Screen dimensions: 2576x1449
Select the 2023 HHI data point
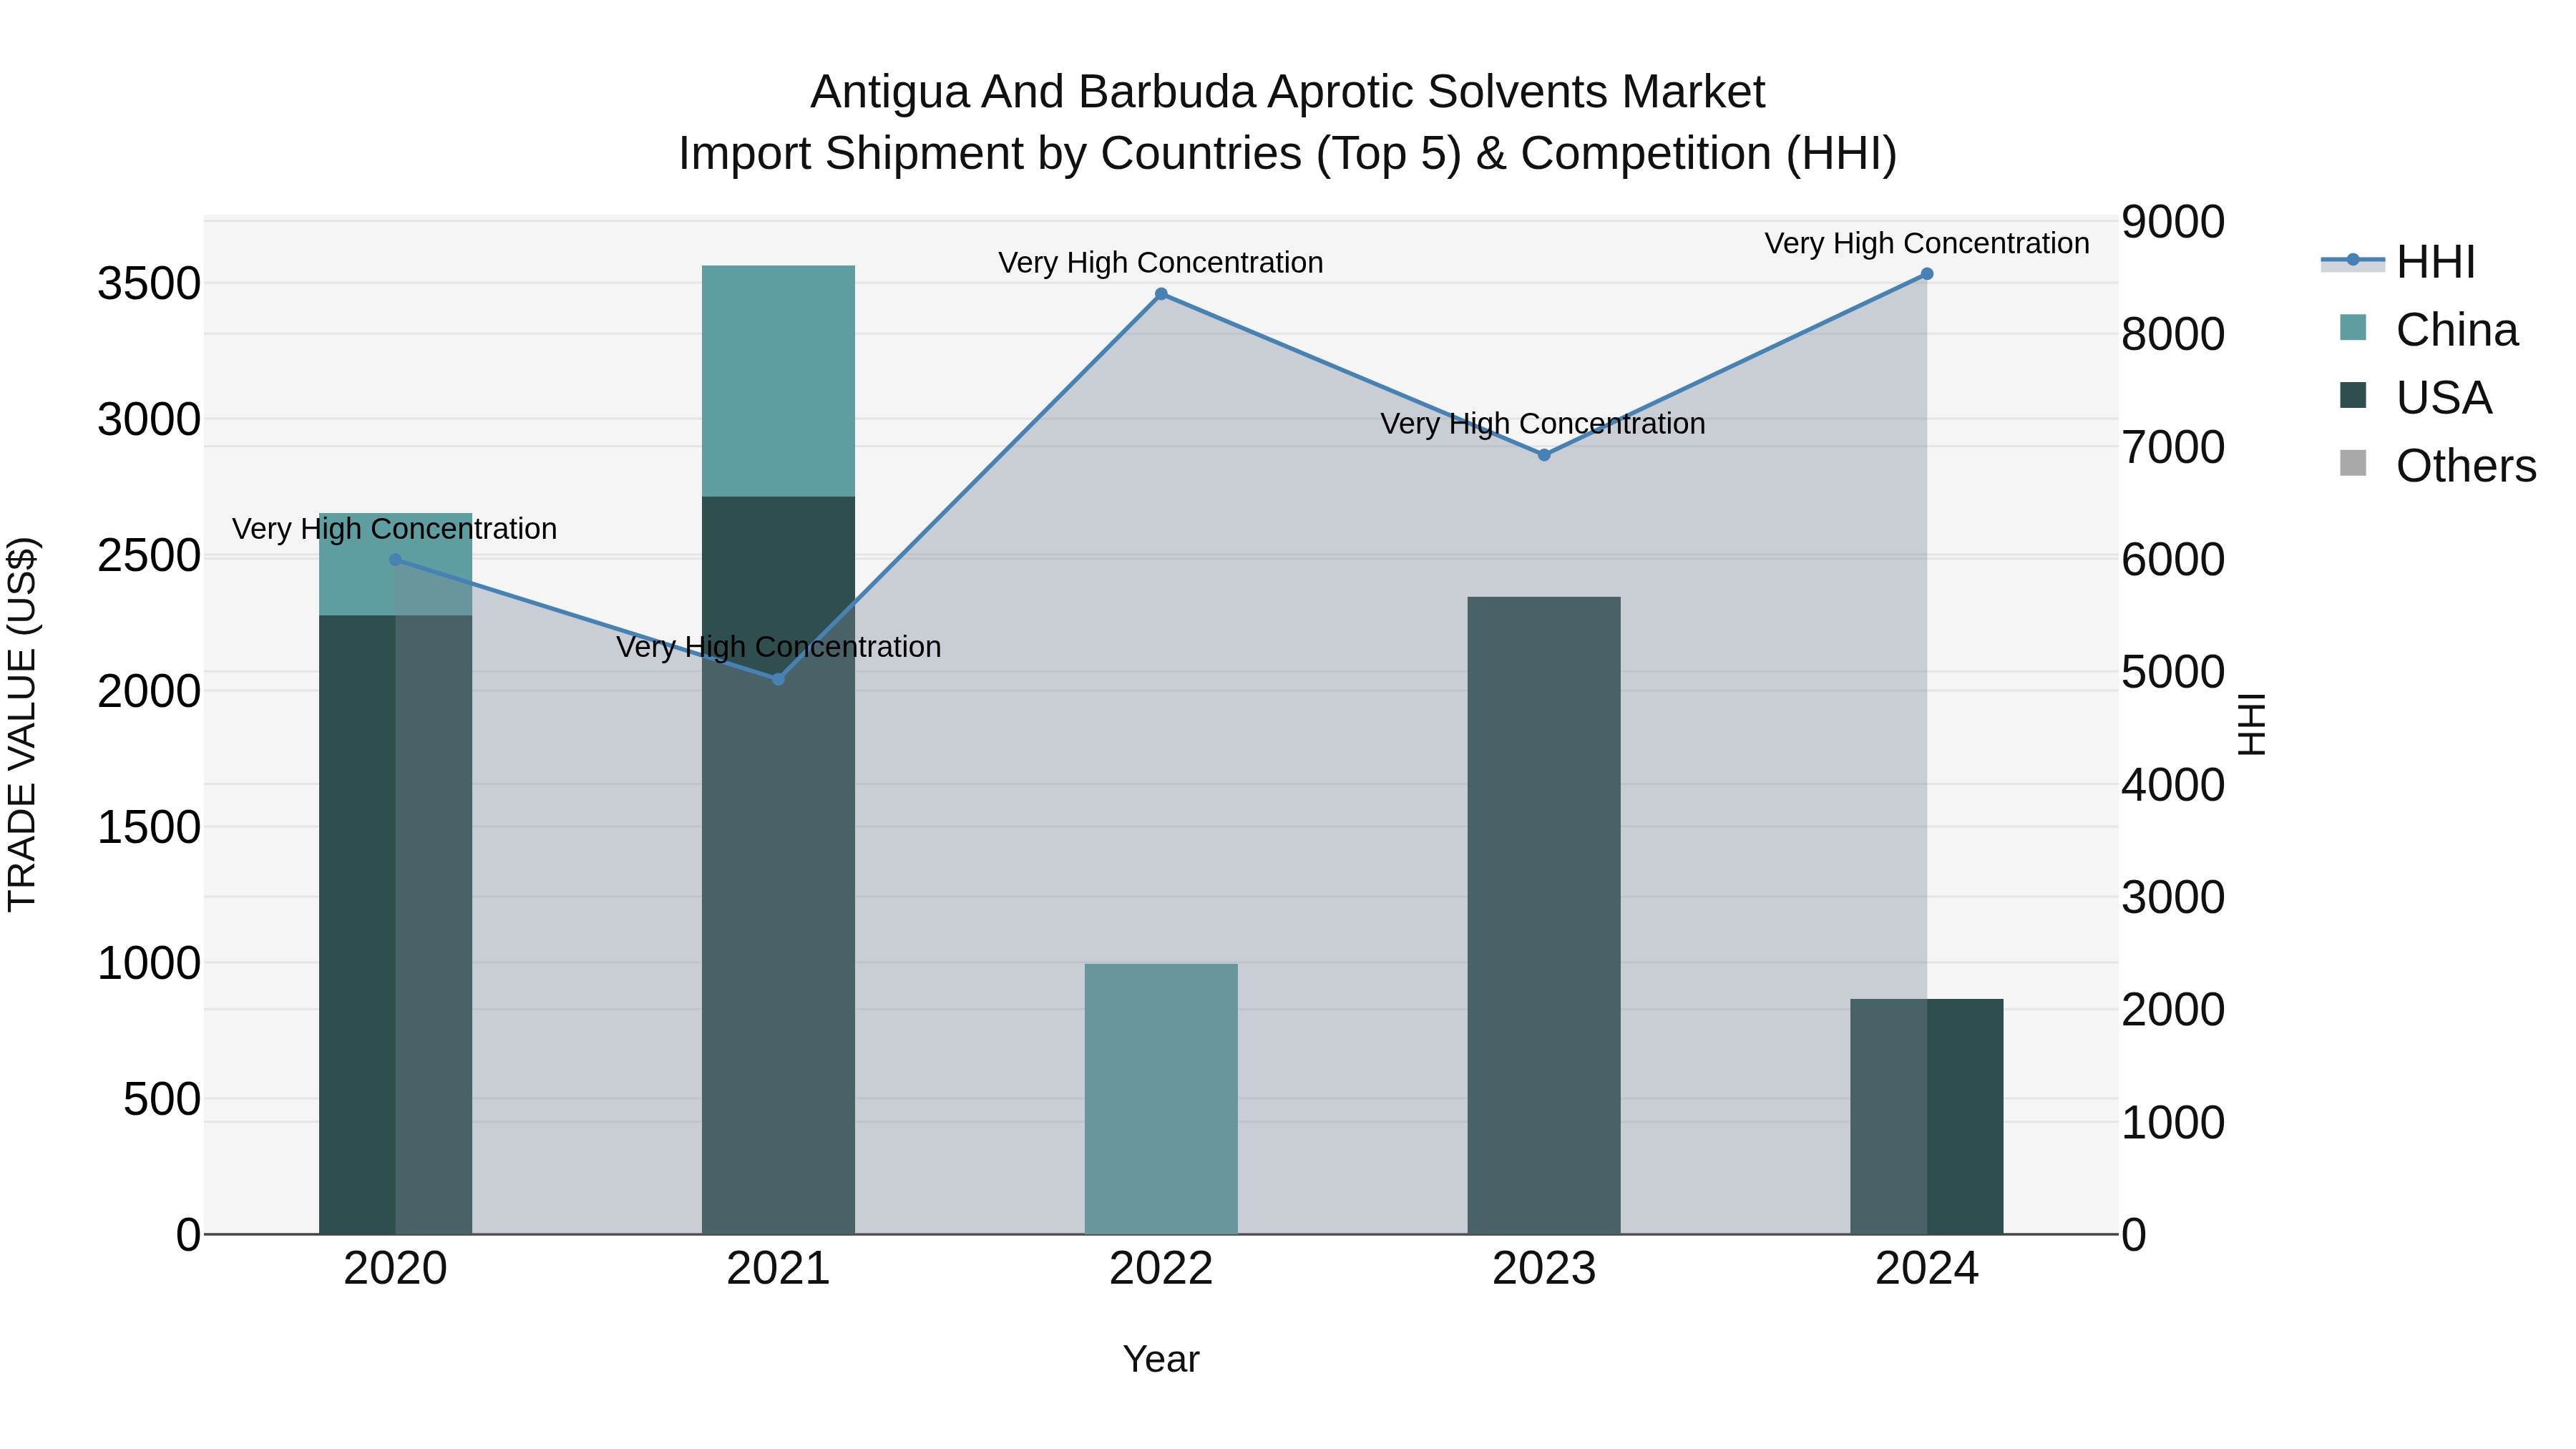point(1544,455)
